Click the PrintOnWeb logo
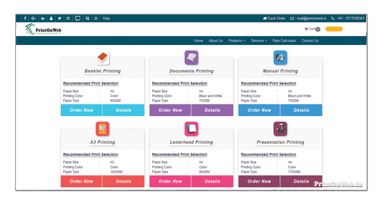 pyautogui.click(x=44, y=30)
